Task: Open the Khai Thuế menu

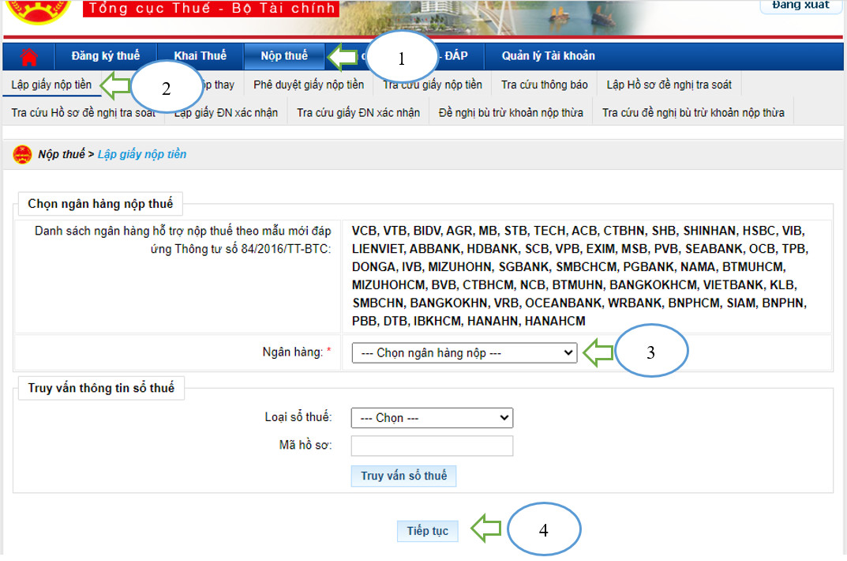Action: click(200, 56)
